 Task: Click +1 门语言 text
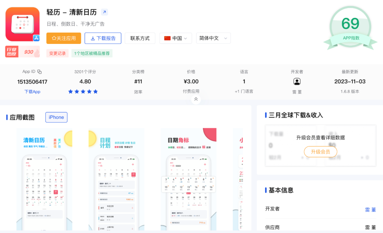(244, 91)
